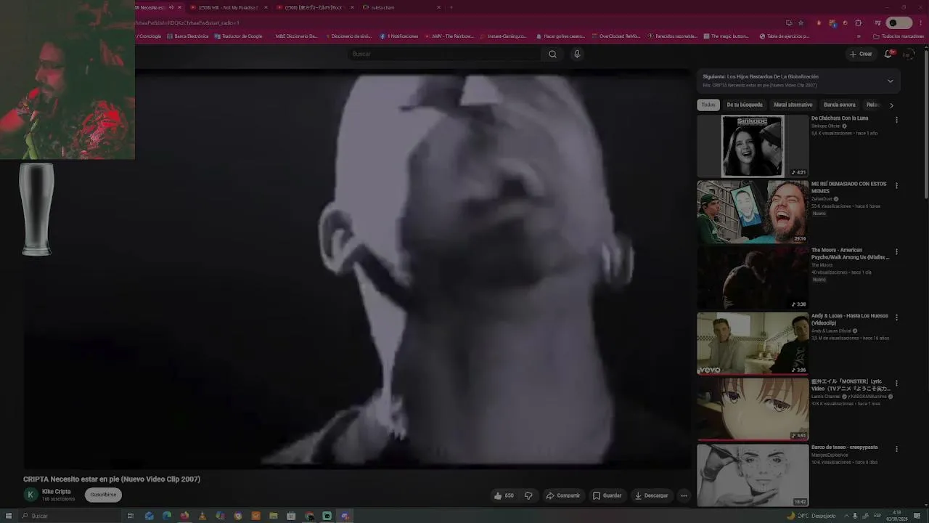
Task: Show more filter chips with right arrow
Action: (x=891, y=105)
